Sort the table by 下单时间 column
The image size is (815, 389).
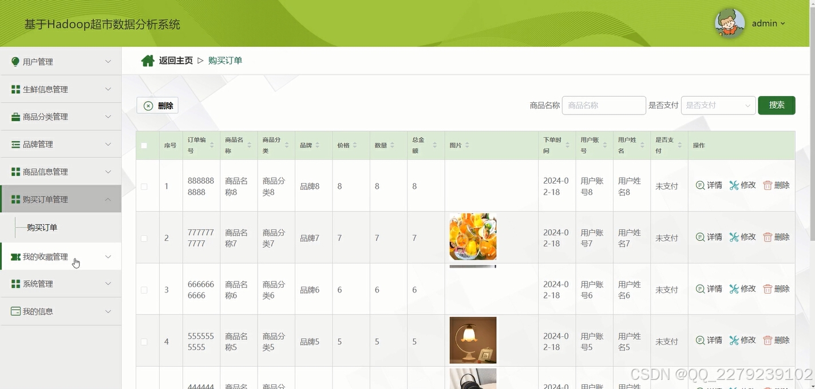click(x=567, y=145)
